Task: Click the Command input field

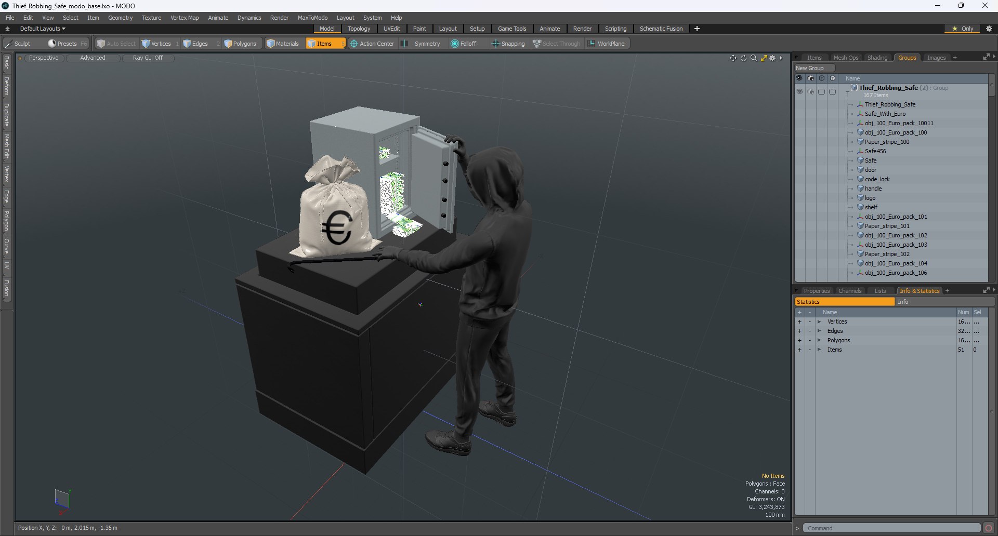Action: click(x=891, y=528)
